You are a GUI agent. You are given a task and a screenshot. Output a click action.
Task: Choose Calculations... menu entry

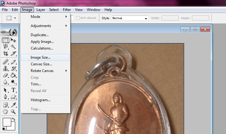45,48
